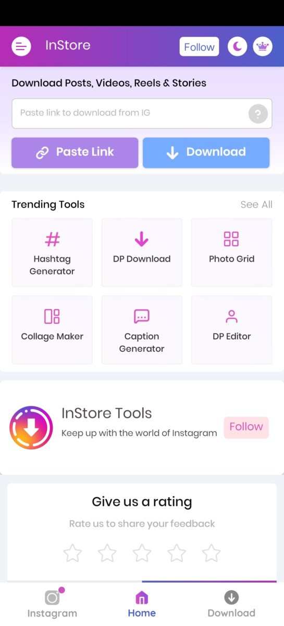Viewport: 284px width, 626px height.
Task: Select the first rating star
Action: click(72, 553)
